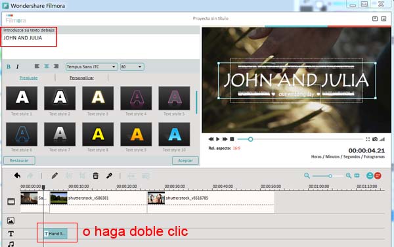Click the list/menu icon at top right

(x=383, y=18)
